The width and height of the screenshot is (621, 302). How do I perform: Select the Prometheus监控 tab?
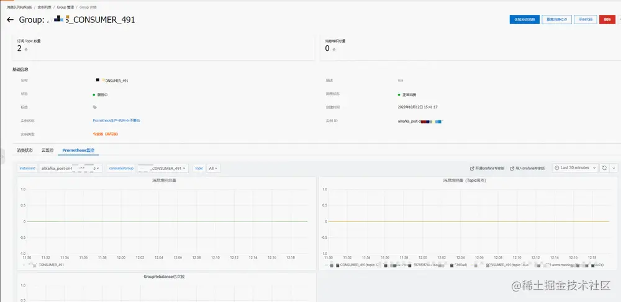pos(78,150)
